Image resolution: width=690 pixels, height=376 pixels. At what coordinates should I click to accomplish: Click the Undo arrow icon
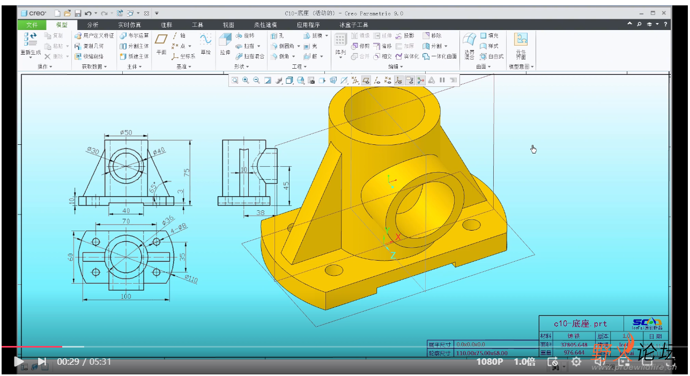88,13
